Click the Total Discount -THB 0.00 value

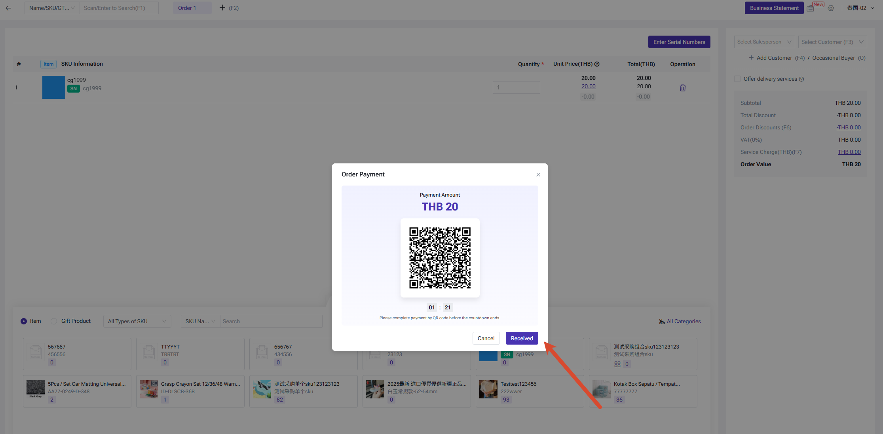tap(849, 115)
